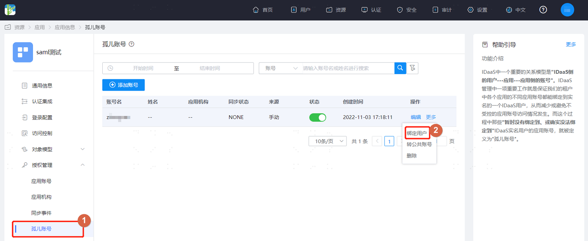Click the 添加账号 button

pos(123,85)
